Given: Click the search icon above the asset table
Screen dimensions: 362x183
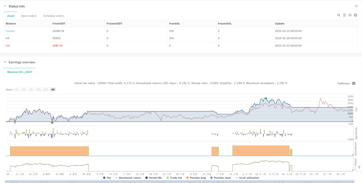Looking at the screenshot, I should pyautogui.click(x=339, y=15).
